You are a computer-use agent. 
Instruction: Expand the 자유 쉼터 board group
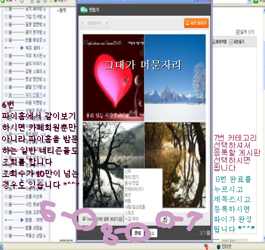click(x=22, y=48)
